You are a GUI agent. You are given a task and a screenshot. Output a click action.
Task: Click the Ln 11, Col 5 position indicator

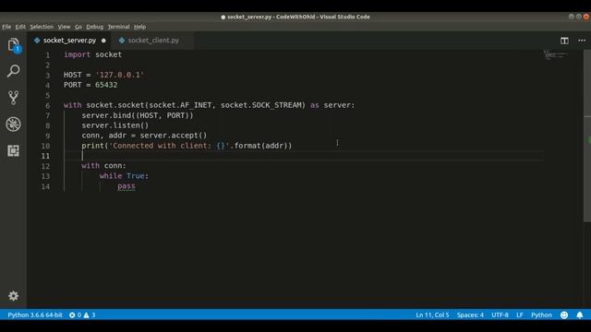pos(432,315)
